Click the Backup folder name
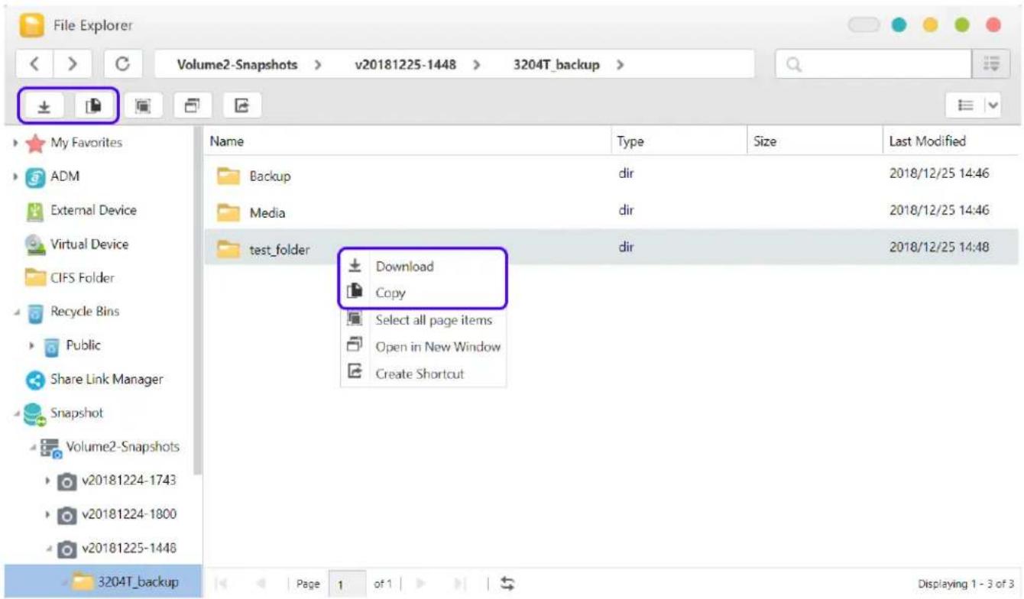The height and width of the screenshot is (599, 1024). tap(270, 176)
